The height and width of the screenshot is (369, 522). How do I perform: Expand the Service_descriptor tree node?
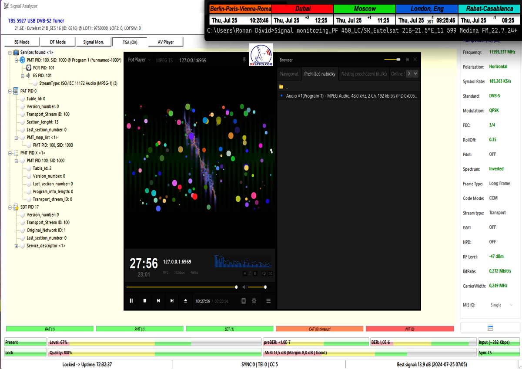click(x=17, y=246)
